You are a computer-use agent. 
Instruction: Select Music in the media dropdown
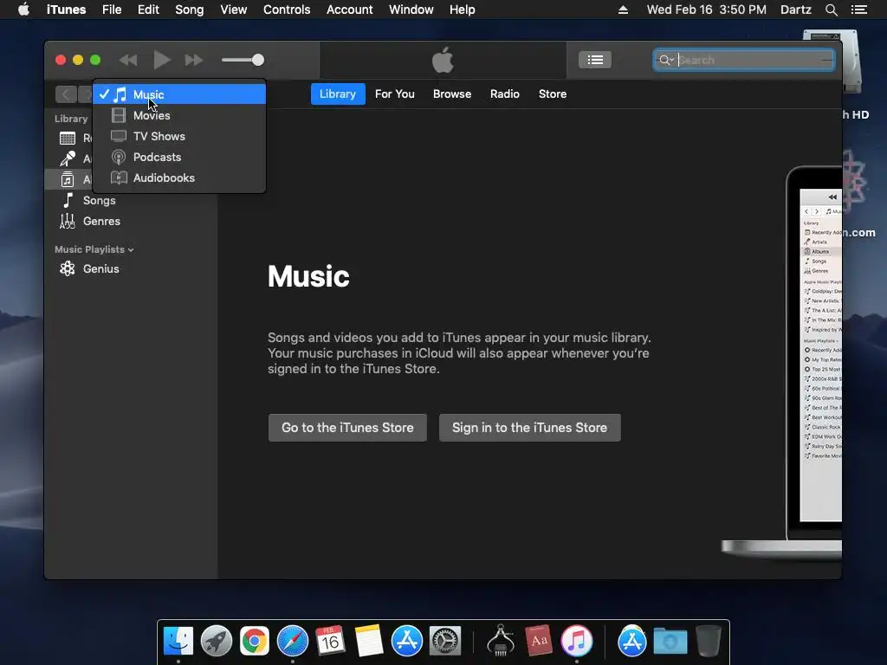[179, 94]
